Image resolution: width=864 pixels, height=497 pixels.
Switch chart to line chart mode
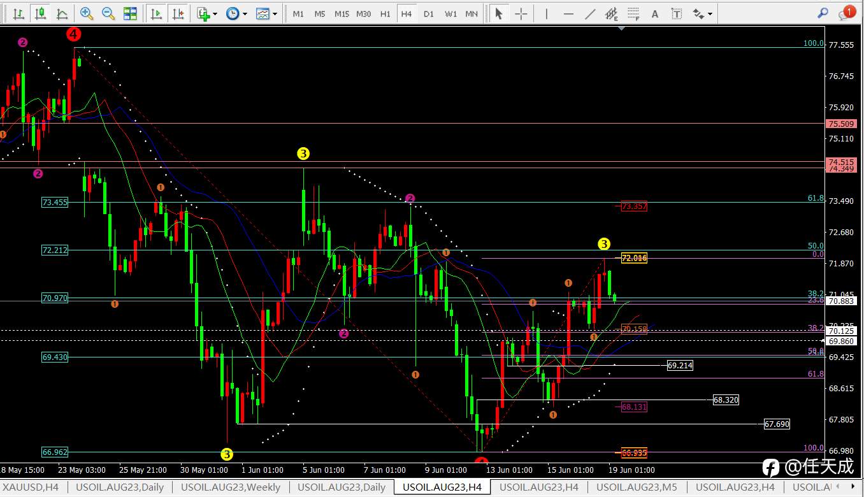click(x=62, y=13)
